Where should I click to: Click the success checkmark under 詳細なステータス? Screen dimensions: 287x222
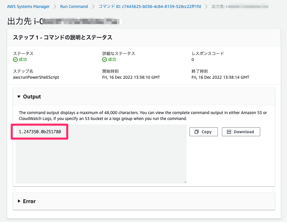[105, 59]
